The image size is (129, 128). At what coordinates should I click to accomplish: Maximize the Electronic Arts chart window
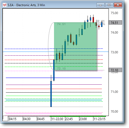coord(109,5)
